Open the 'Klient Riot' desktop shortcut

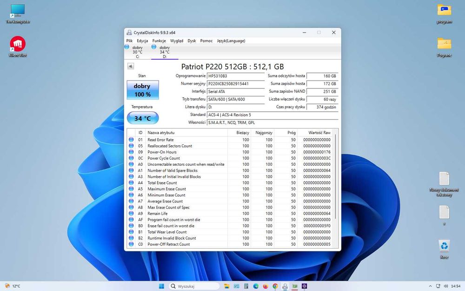[18, 47]
